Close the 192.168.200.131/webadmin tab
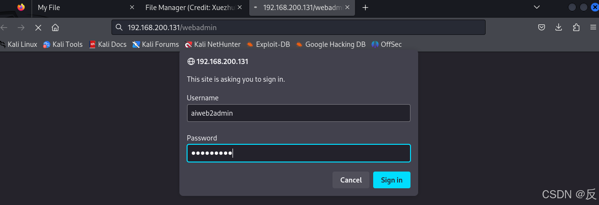This screenshot has height=205, width=599. (348, 8)
